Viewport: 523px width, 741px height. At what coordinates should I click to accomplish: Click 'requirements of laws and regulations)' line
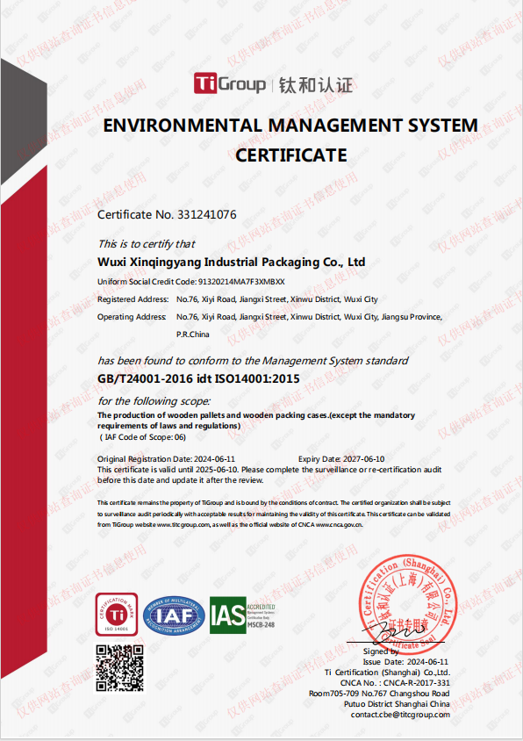168,426
